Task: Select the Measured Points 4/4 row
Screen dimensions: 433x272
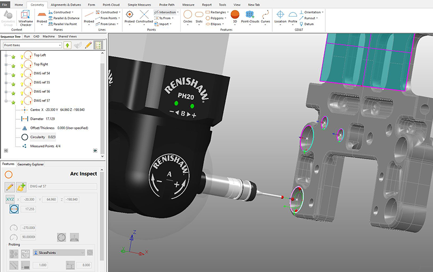Action: (41, 146)
